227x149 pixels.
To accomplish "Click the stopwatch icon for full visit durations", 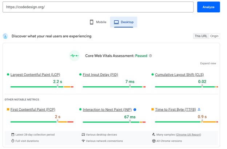I will click(x=13, y=141).
